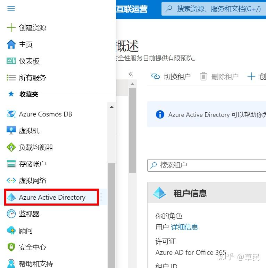266x268 pixels.
Task: Open the hamburger menu icon
Action: tap(11, 9)
